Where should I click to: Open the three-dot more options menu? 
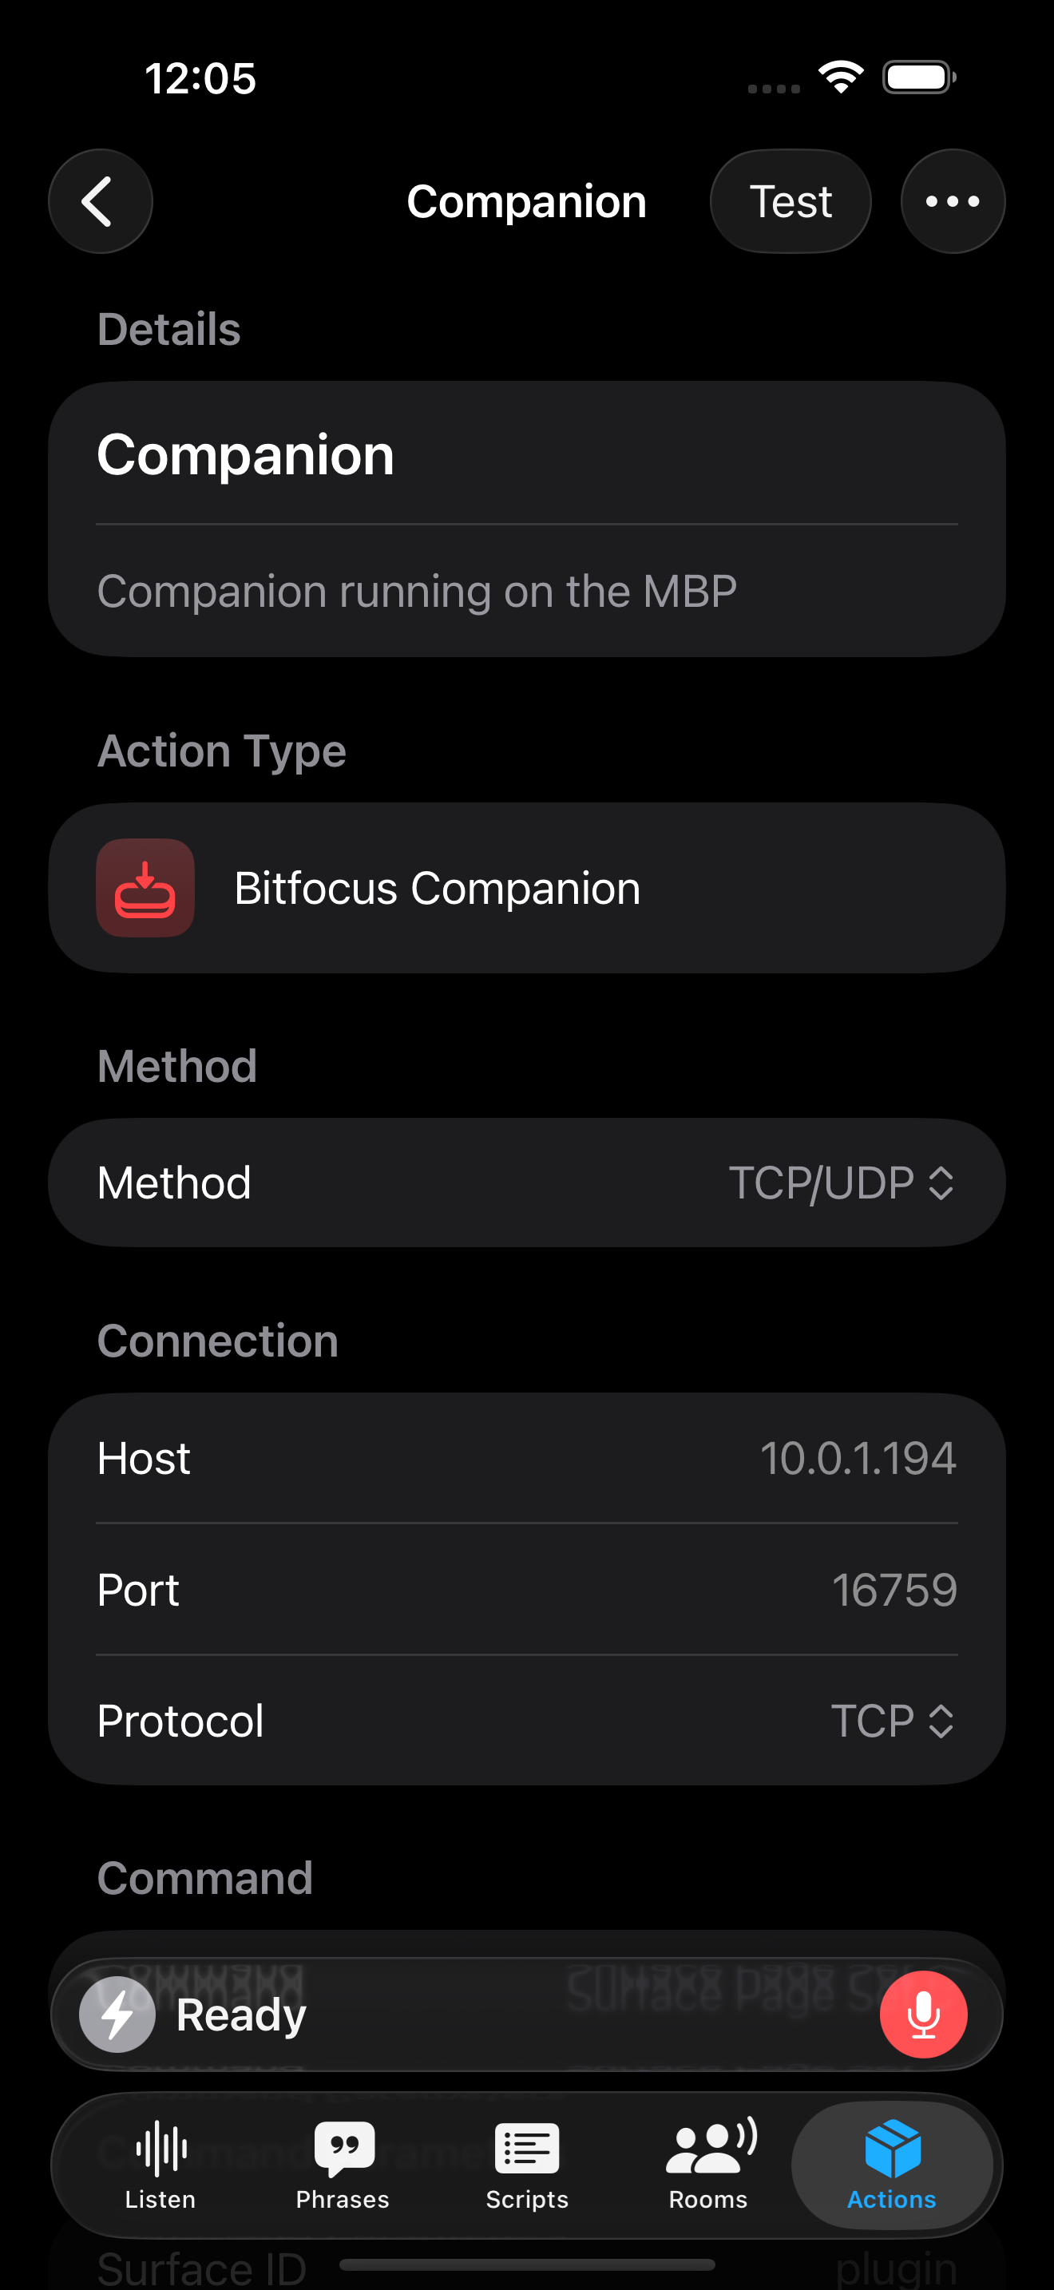pyautogui.click(x=952, y=202)
